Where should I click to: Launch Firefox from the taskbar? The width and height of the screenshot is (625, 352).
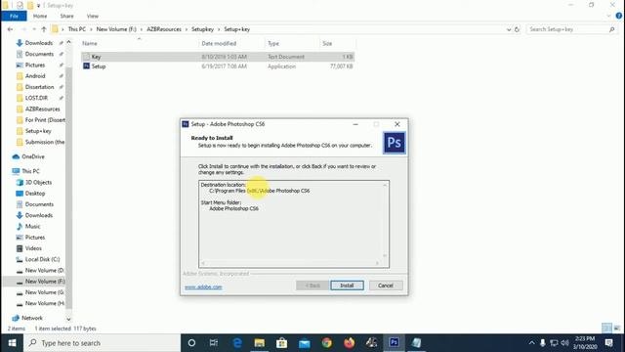350,343
